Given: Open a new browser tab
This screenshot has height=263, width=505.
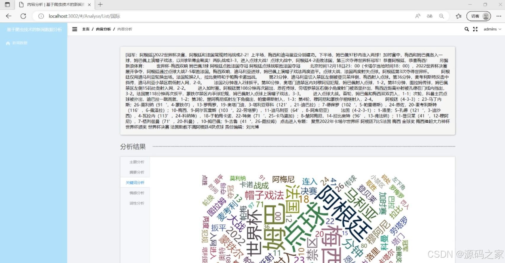Looking at the screenshot, I should [100, 4].
